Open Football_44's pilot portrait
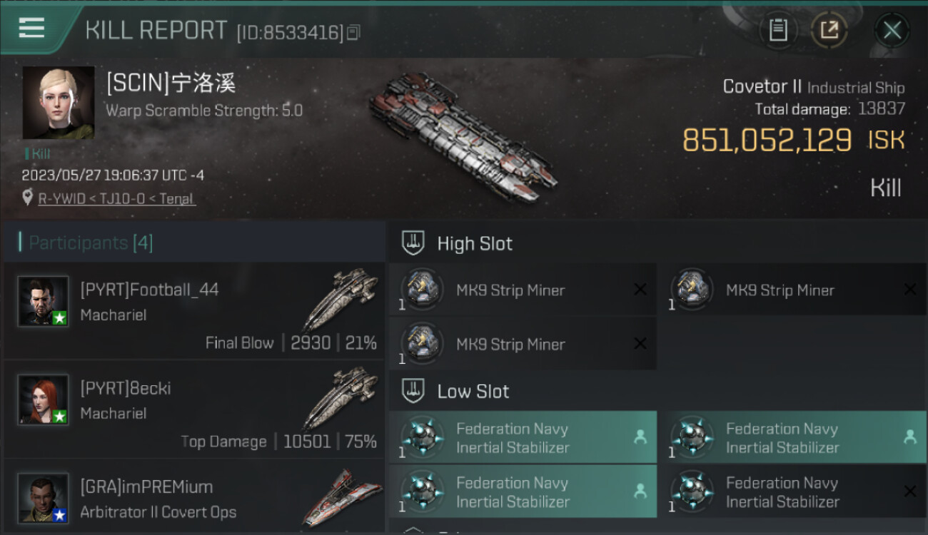This screenshot has width=928, height=535. pyautogui.click(x=44, y=302)
